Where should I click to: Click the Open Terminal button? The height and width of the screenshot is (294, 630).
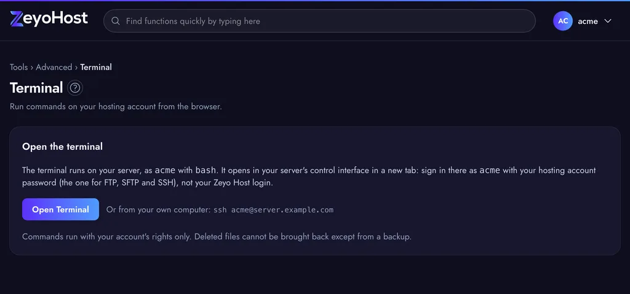click(x=61, y=209)
